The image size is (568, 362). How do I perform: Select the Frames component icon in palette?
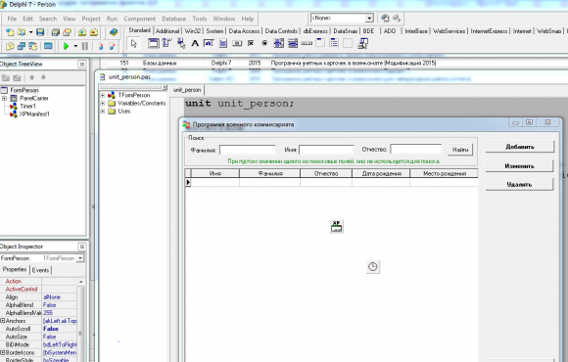pyautogui.click(x=153, y=43)
